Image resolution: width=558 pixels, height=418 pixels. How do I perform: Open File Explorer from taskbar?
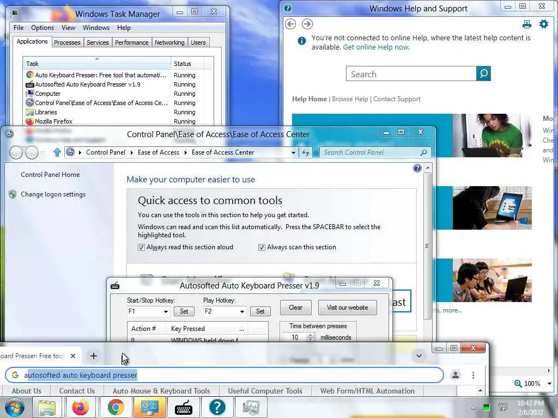tap(47, 407)
